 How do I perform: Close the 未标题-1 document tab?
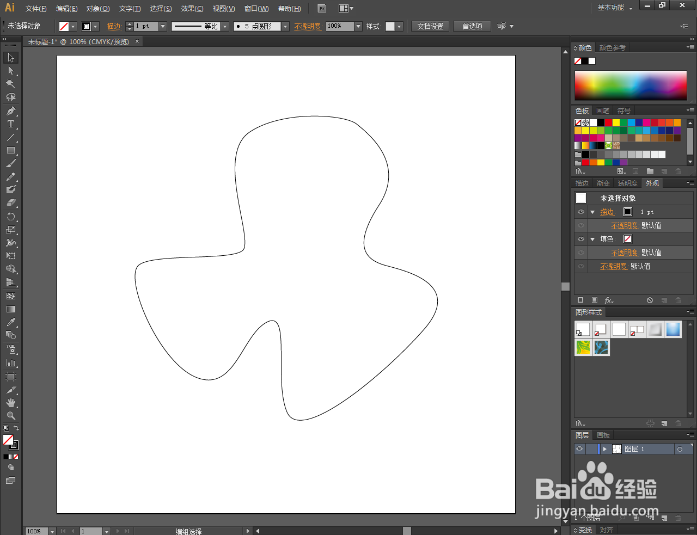coord(137,41)
